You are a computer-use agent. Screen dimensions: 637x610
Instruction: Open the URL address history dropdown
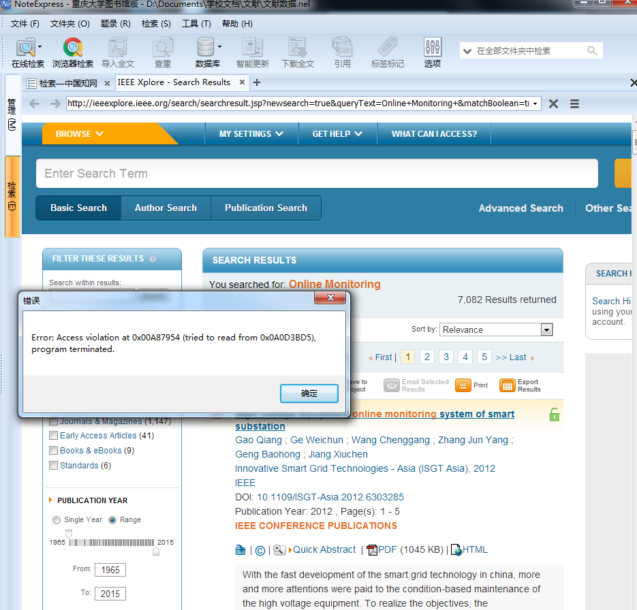click(535, 104)
